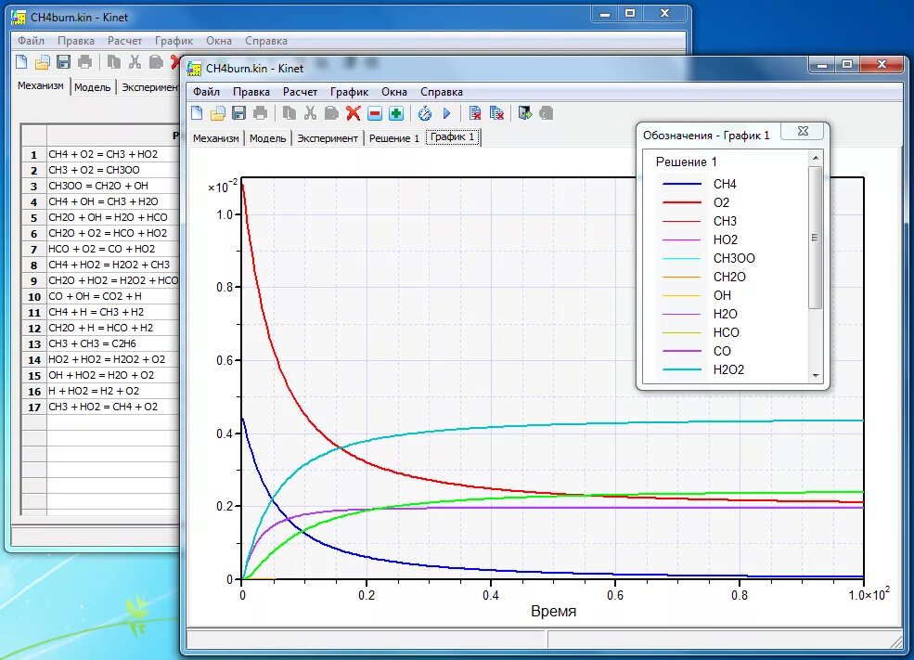Image resolution: width=914 pixels, height=660 pixels.
Task: Click the green plus add icon
Action: coord(396,113)
